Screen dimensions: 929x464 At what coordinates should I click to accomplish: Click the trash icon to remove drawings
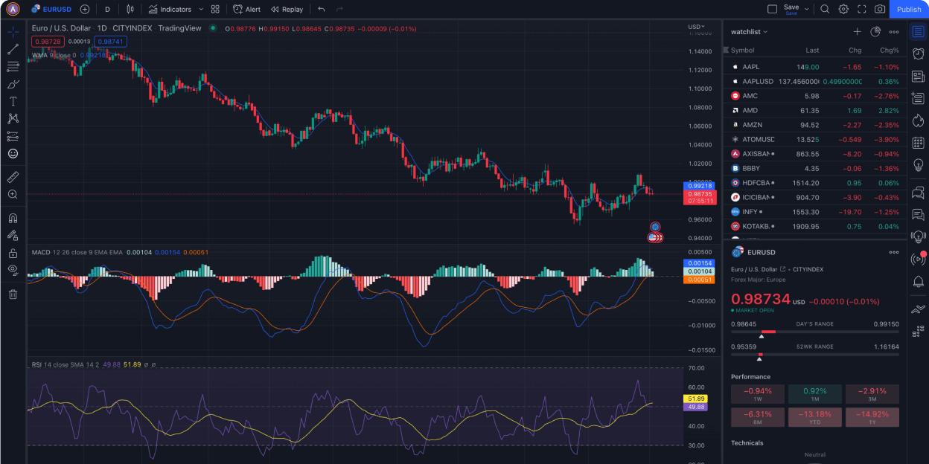13,294
